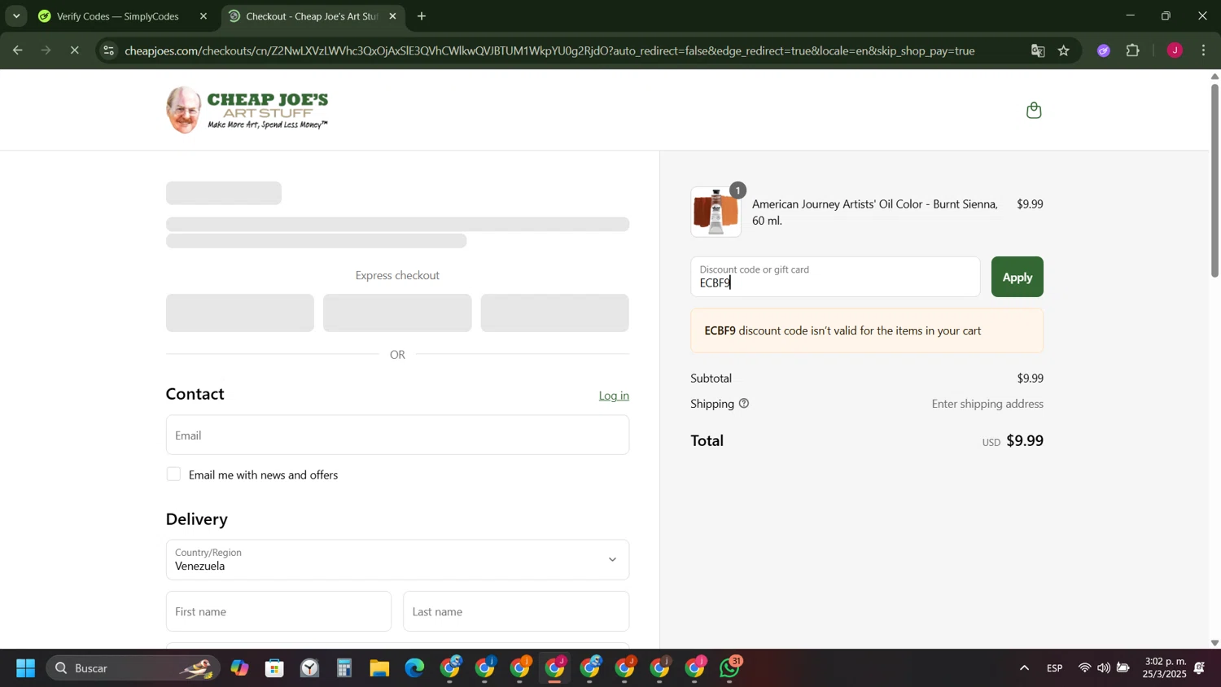Open the browser extensions puzzle icon

(1133, 50)
